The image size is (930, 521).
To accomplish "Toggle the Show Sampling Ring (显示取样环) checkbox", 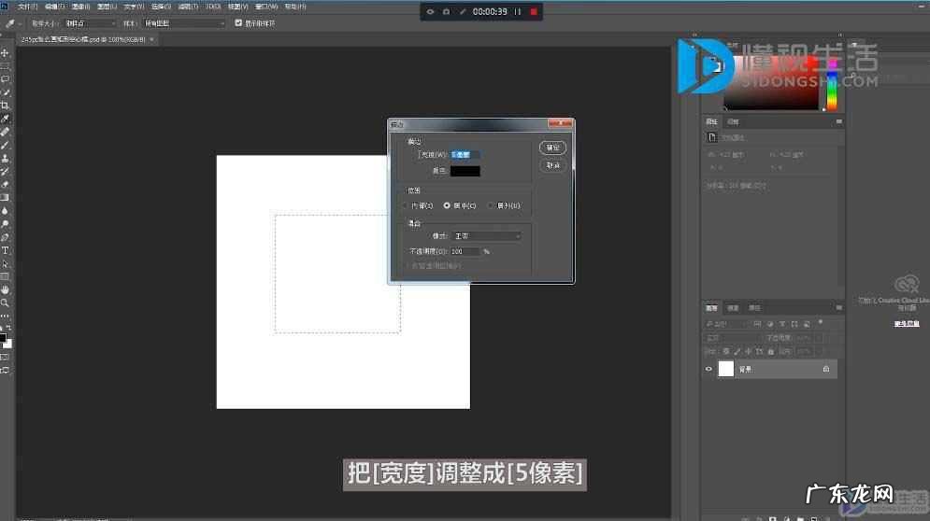I will (238, 22).
